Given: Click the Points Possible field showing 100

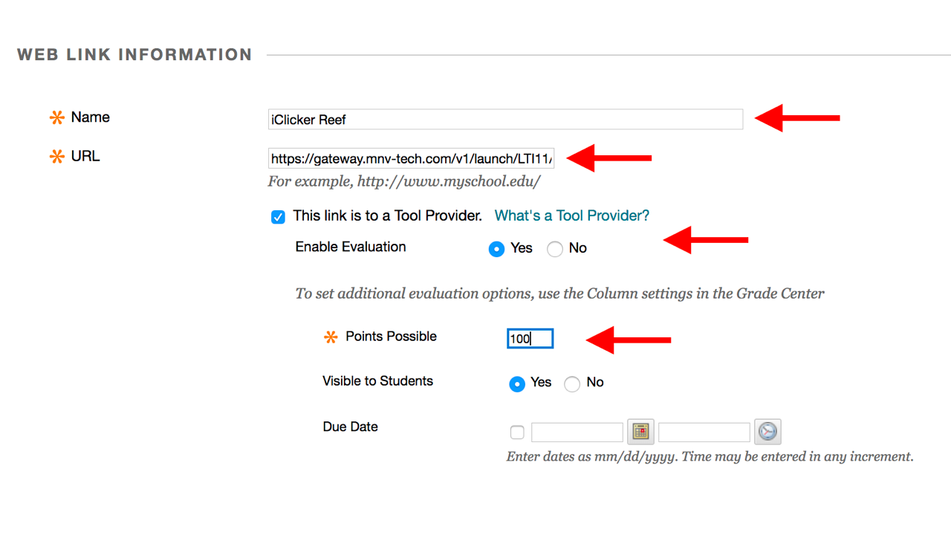Looking at the screenshot, I should [530, 339].
